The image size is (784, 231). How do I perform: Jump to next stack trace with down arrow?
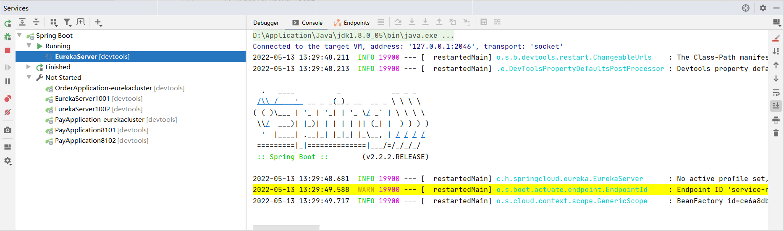pyautogui.click(x=776, y=79)
